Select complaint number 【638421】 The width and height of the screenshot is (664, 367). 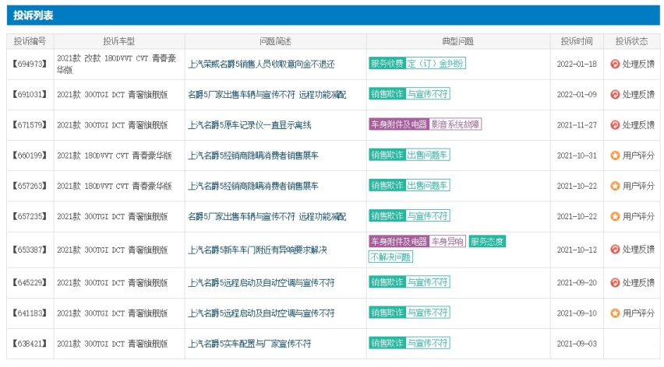[30, 344]
